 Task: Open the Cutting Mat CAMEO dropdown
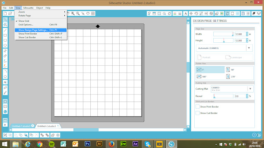(232, 89)
